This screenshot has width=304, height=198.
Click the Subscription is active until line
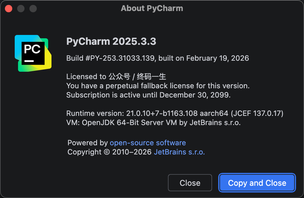148,95
